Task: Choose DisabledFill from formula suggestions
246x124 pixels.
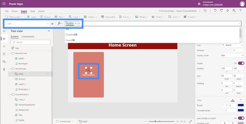Action: [x=72, y=35]
